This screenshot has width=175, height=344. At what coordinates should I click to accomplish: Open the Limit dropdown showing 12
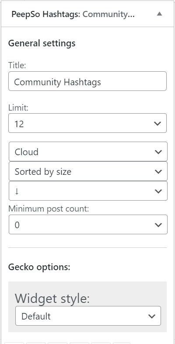(87, 123)
